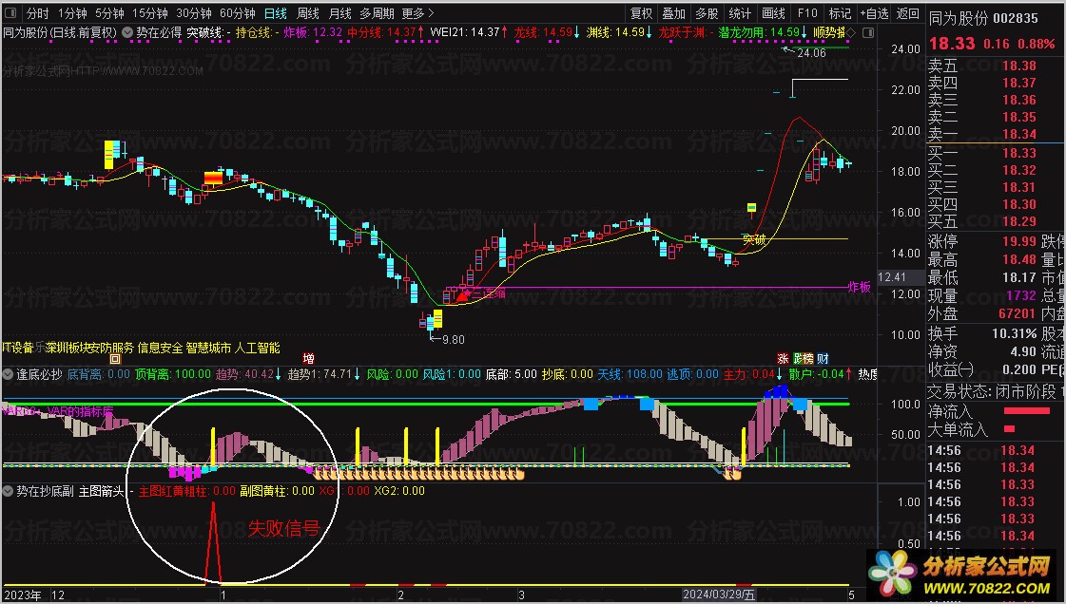Click the 顶背离 100.00 indicator value
The width and height of the screenshot is (1066, 604).
[x=173, y=374]
